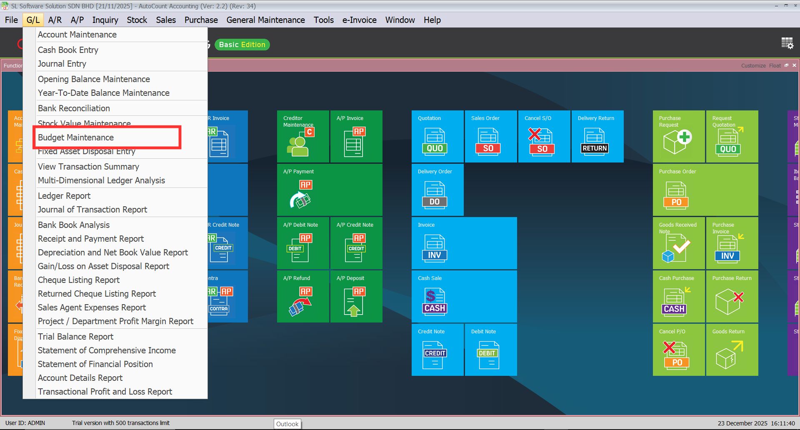Expand the General Maintenance menu

click(x=265, y=20)
